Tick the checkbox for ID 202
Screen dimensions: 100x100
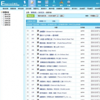click(x=28, y=38)
